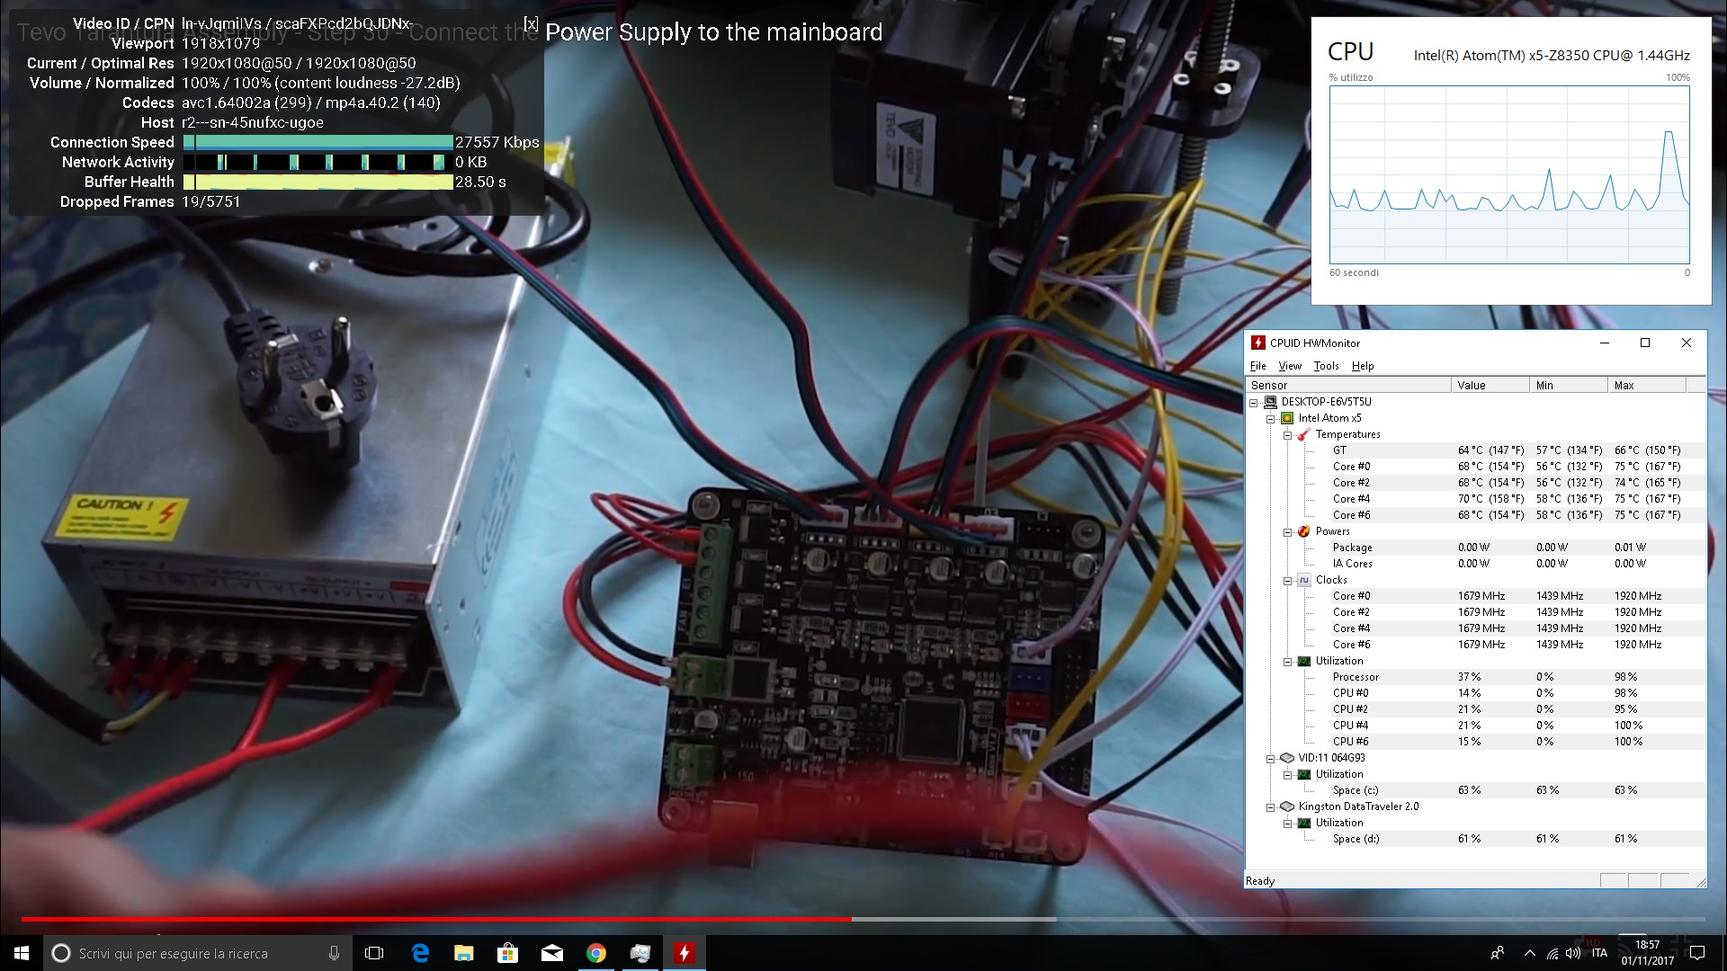Open the Windows Start menu
This screenshot has width=1727, height=971.
22,953
